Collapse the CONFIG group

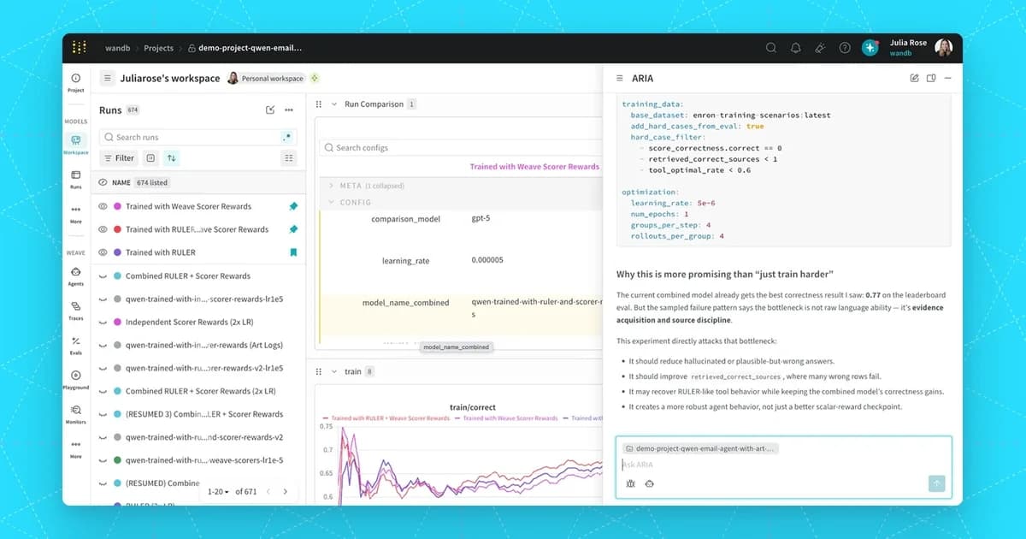331,203
